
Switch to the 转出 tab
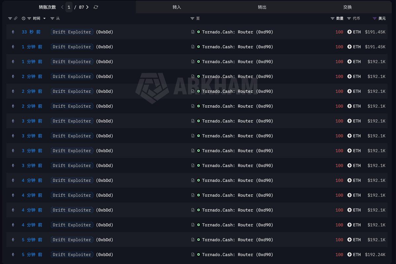(x=262, y=7)
